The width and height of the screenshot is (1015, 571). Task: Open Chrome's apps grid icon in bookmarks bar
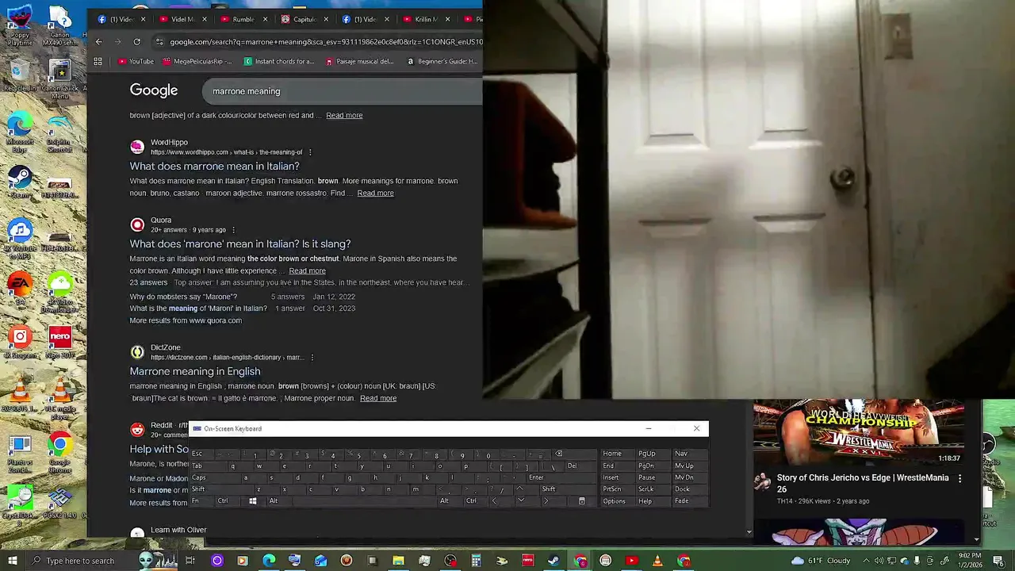tap(98, 61)
